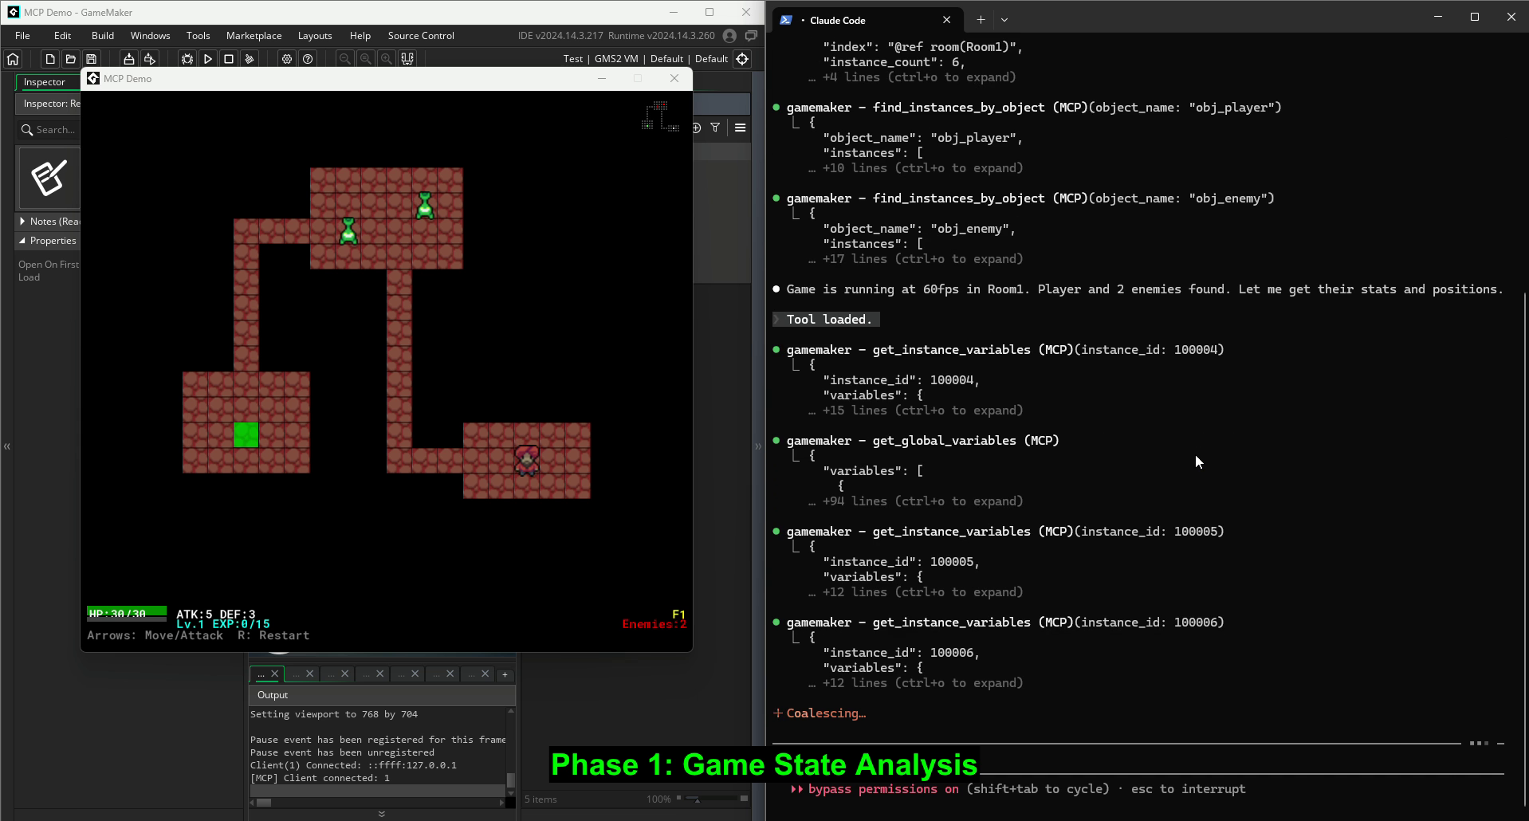Click the red-haired player character sprite

pyautogui.click(x=527, y=460)
